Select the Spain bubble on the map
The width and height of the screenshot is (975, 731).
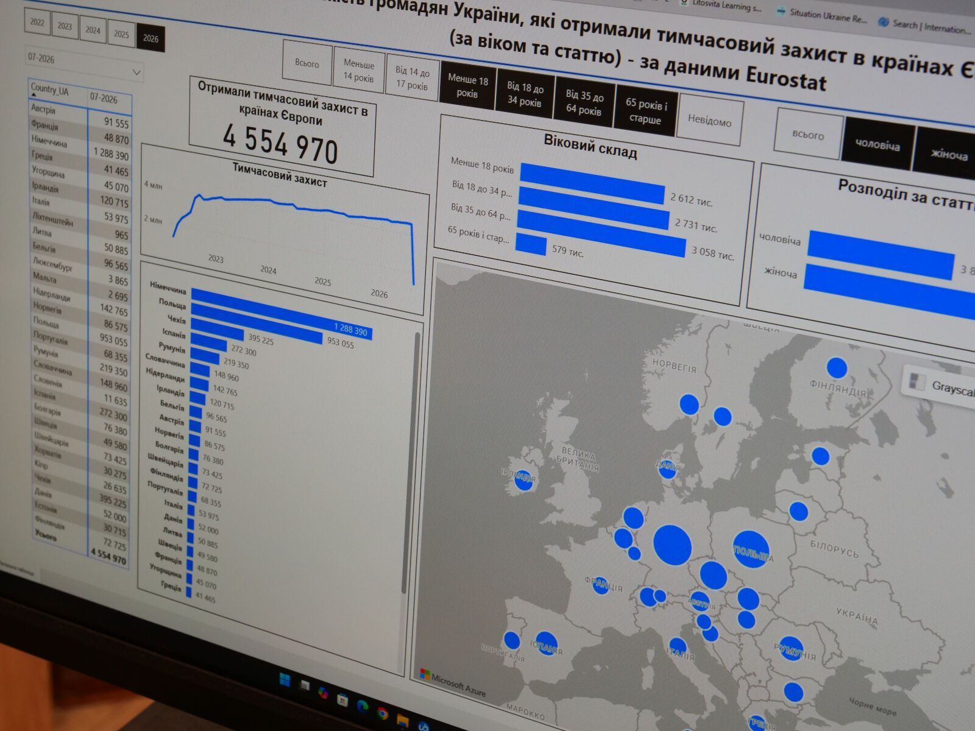547,644
